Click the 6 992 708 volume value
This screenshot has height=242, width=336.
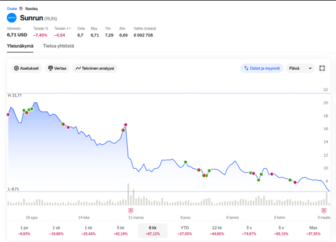click(x=143, y=35)
